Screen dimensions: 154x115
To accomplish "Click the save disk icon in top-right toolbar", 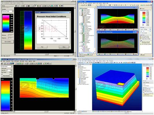I will point(83,5).
